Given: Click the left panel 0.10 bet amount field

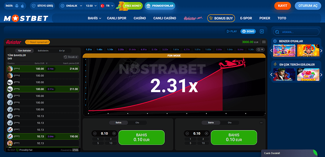Looking at the screenshot, I should click(x=104, y=134).
